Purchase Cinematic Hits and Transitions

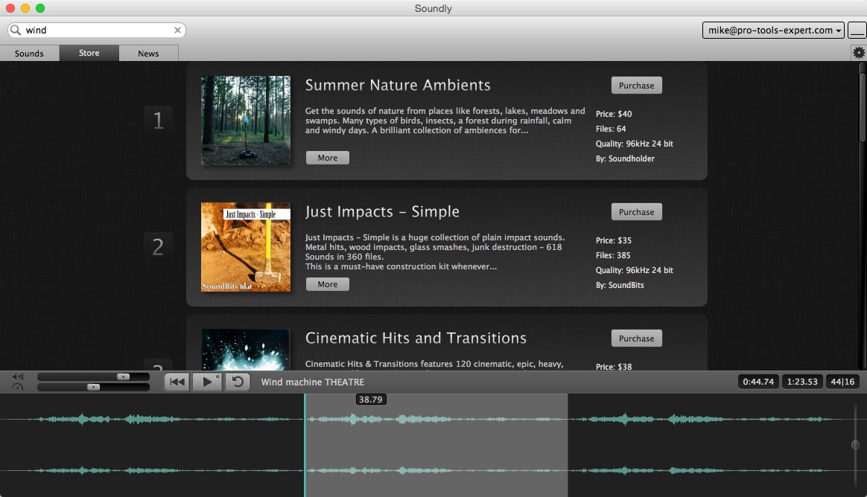[636, 339]
